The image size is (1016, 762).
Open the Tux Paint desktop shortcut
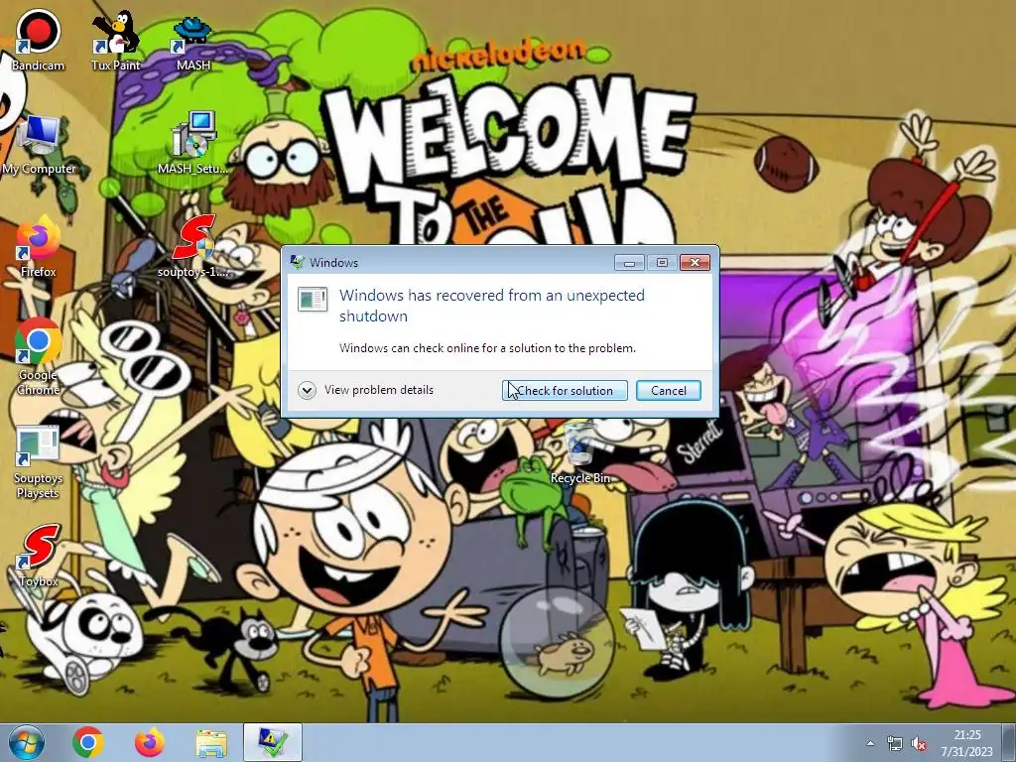115,40
